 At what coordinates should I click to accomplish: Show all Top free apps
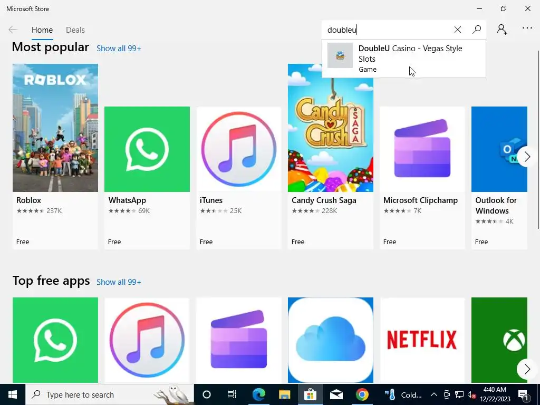pos(119,282)
